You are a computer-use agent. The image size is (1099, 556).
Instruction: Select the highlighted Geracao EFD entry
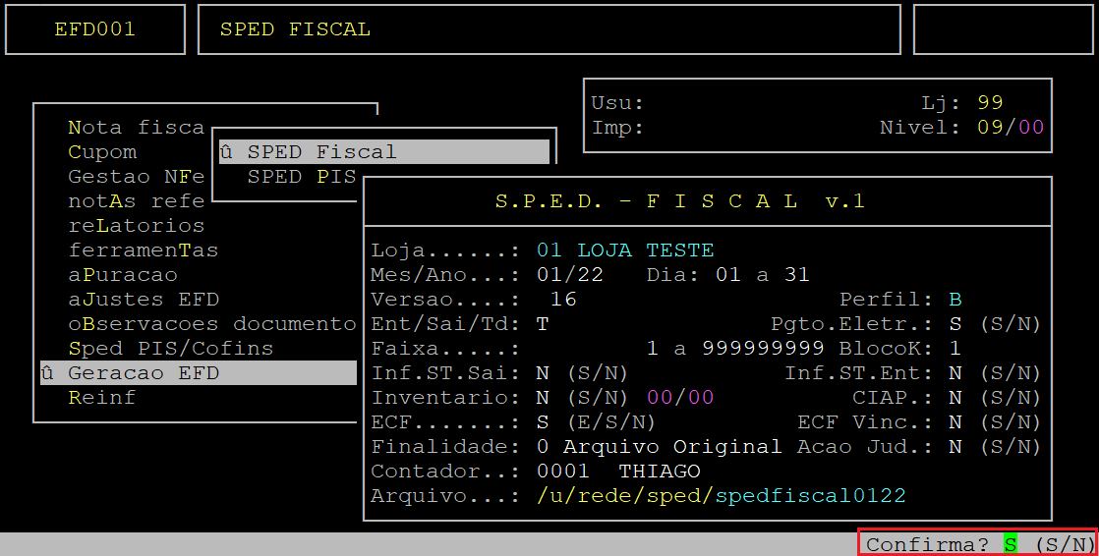tap(199, 372)
